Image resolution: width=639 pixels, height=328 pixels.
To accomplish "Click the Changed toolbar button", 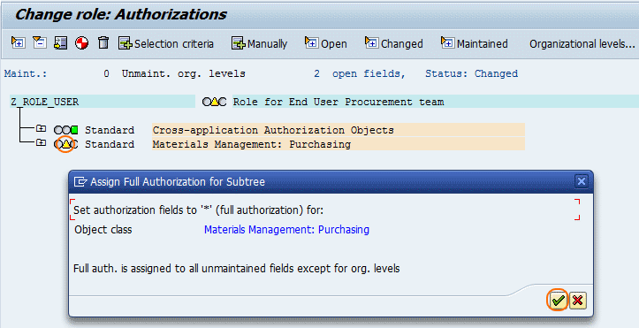I will 393,43.
